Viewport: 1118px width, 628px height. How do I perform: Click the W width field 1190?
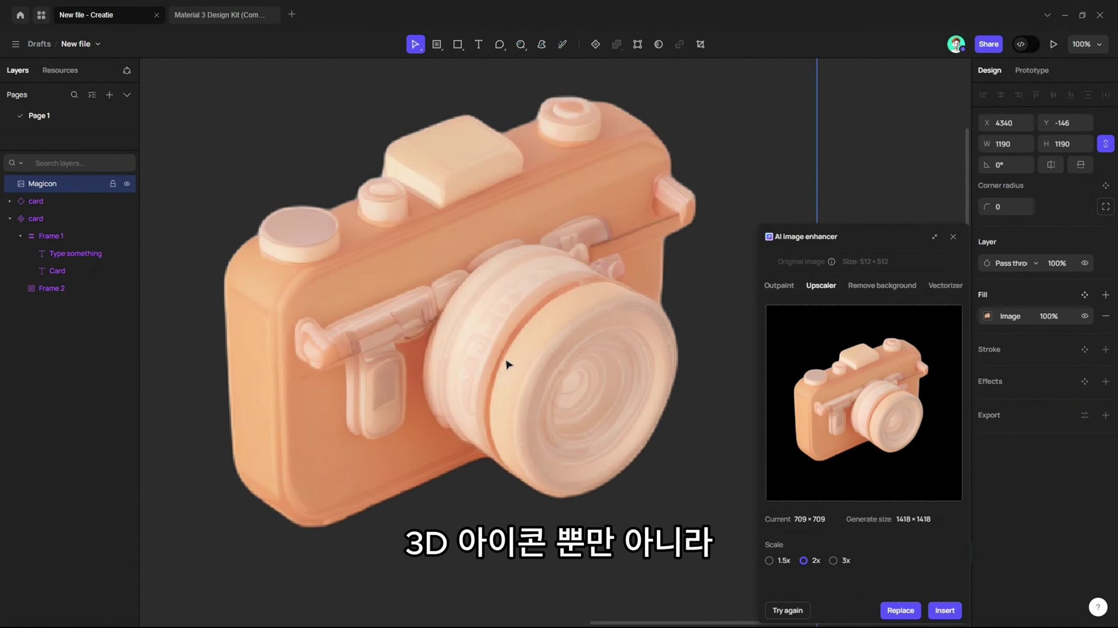(1006, 144)
